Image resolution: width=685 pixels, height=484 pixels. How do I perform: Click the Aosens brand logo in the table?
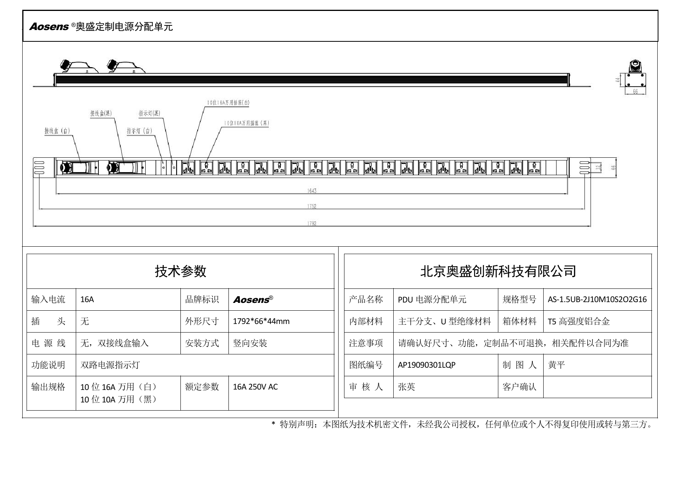(252, 300)
